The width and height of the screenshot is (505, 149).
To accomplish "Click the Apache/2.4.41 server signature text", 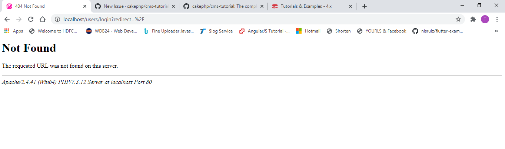I will pos(77,82).
